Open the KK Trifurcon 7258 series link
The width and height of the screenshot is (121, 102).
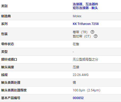pos(86,24)
